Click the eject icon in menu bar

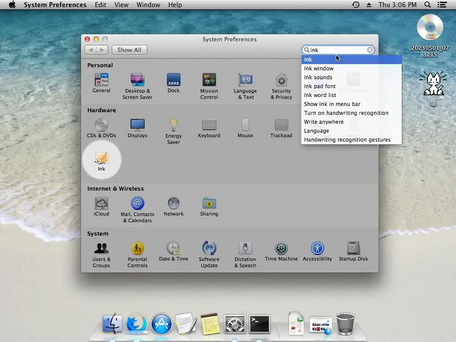(x=369, y=4)
